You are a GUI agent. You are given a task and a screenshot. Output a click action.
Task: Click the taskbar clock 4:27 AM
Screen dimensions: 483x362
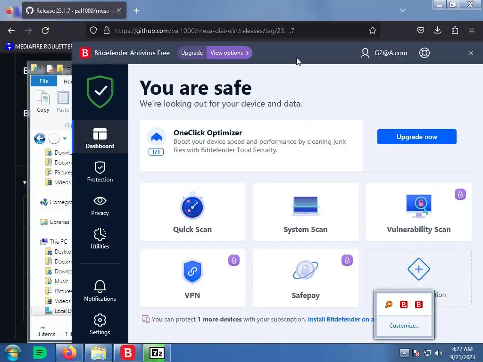462,349
